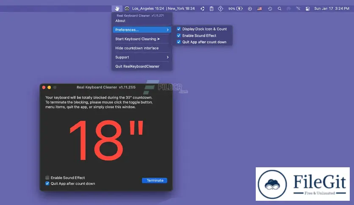Expand the Support submenu arrow
This screenshot has width=354, height=205.
click(168, 57)
